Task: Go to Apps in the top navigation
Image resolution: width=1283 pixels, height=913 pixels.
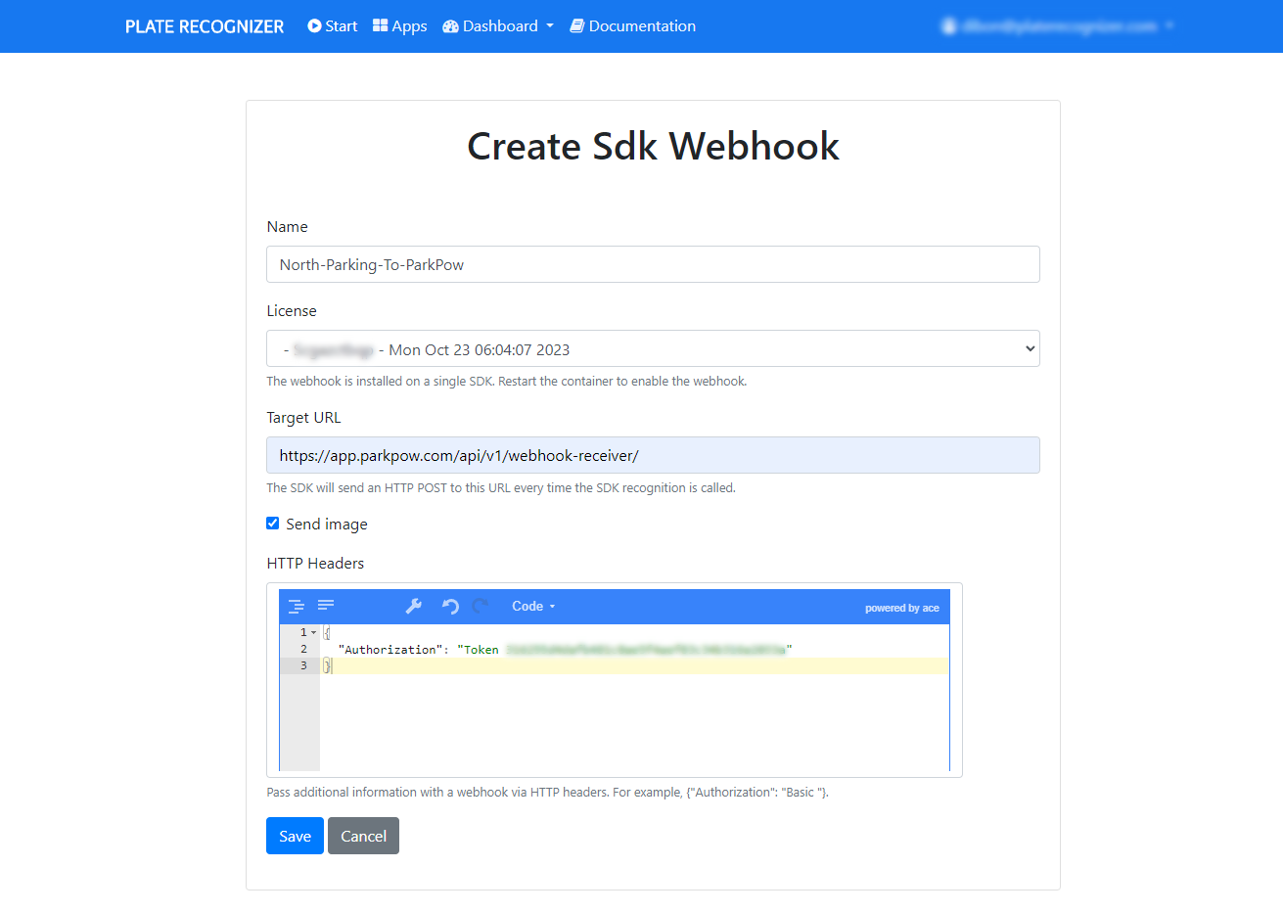Action: coord(400,26)
